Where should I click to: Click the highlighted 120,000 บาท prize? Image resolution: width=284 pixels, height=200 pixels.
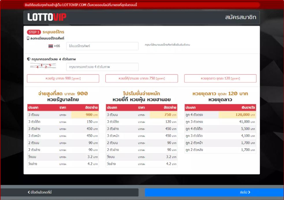[x=245, y=115]
